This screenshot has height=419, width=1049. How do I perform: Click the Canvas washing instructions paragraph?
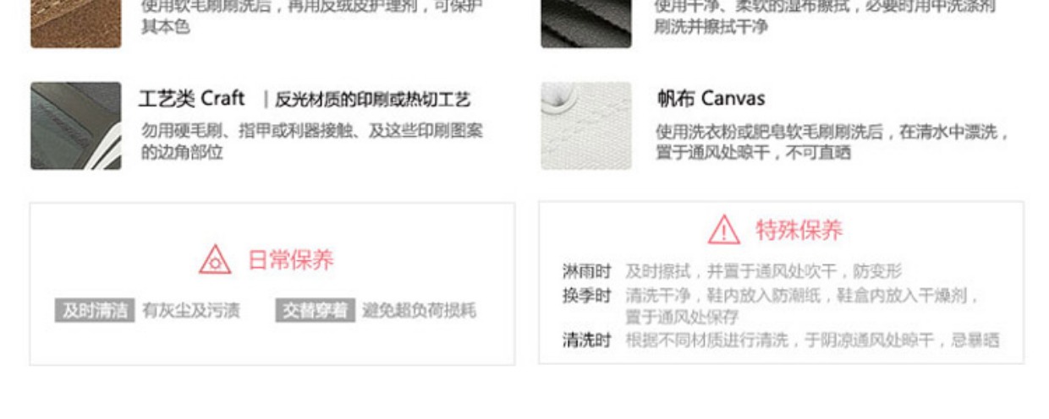tap(832, 142)
